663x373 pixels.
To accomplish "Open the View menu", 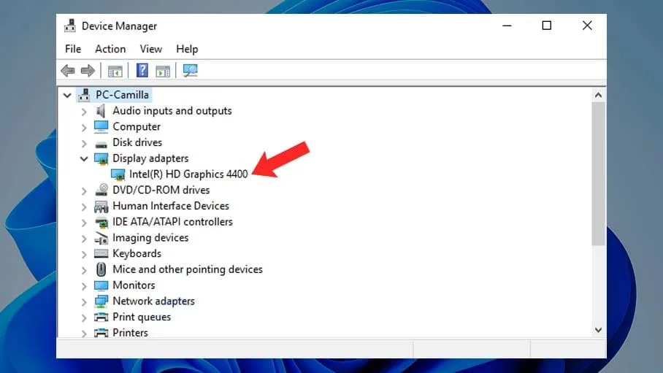I will click(x=151, y=49).
